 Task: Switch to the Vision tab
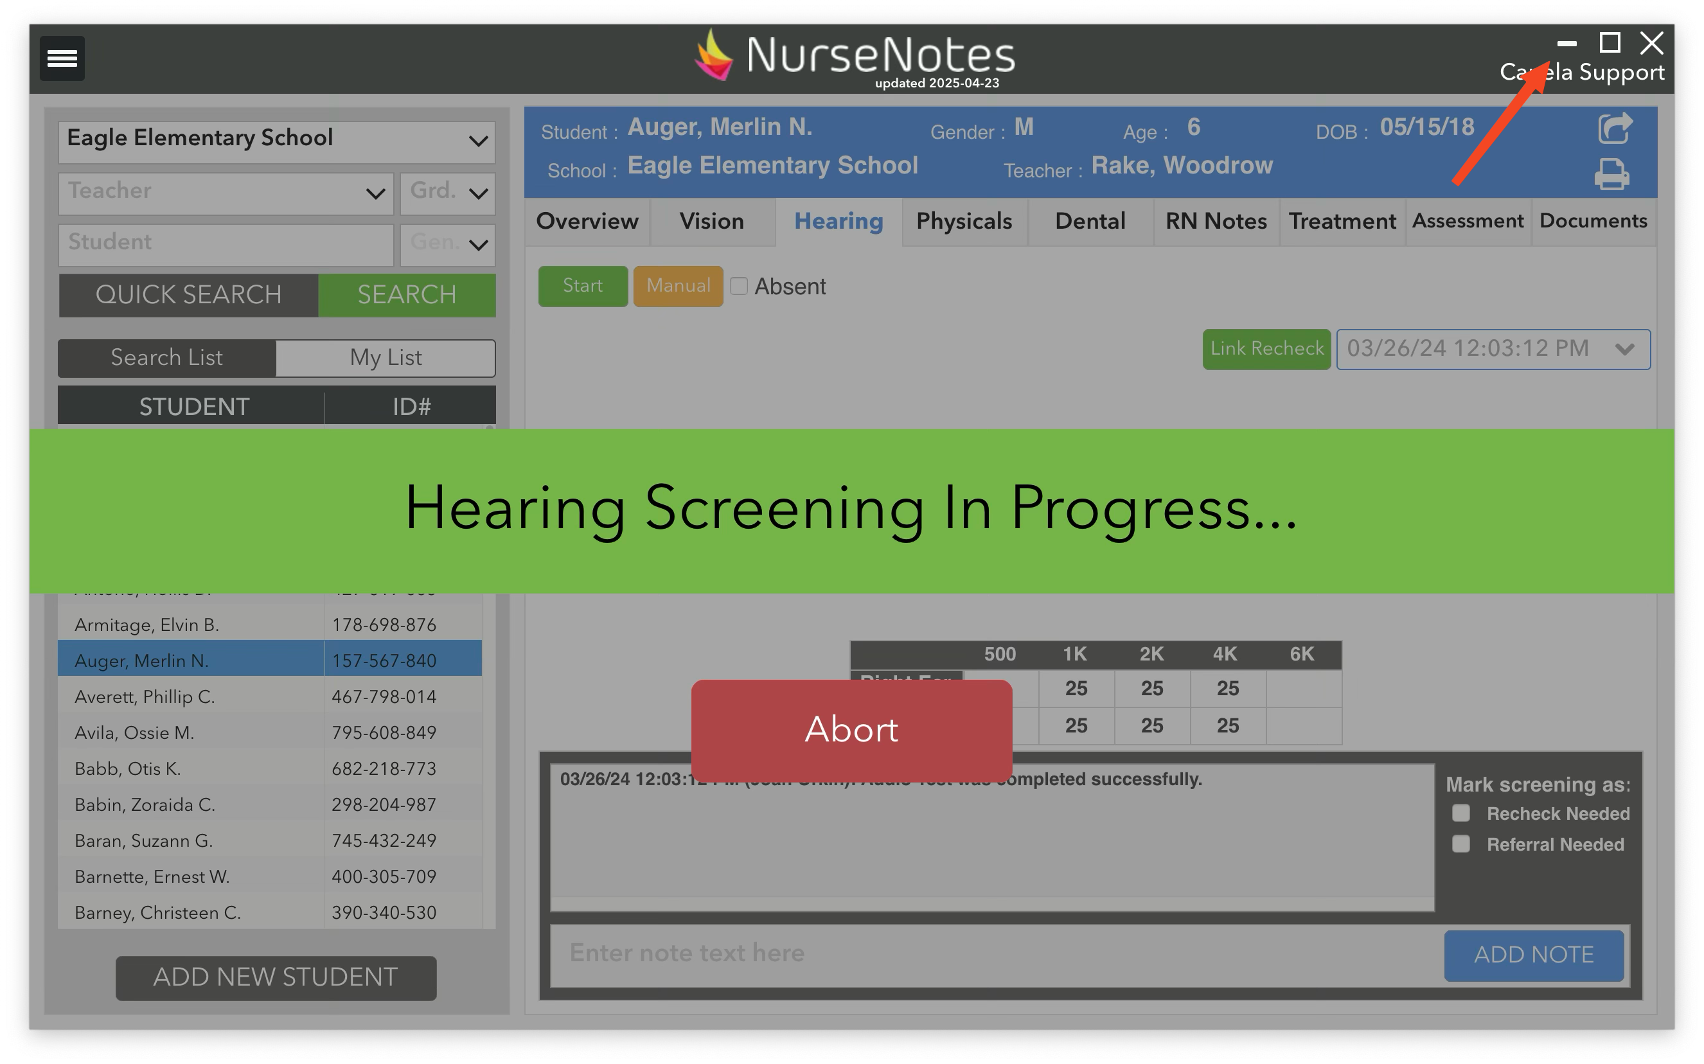[x=711, y=222]
